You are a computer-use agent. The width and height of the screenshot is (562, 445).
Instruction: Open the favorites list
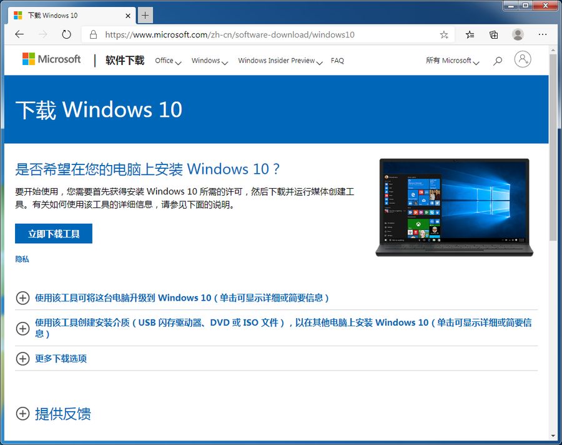[470, 34]
